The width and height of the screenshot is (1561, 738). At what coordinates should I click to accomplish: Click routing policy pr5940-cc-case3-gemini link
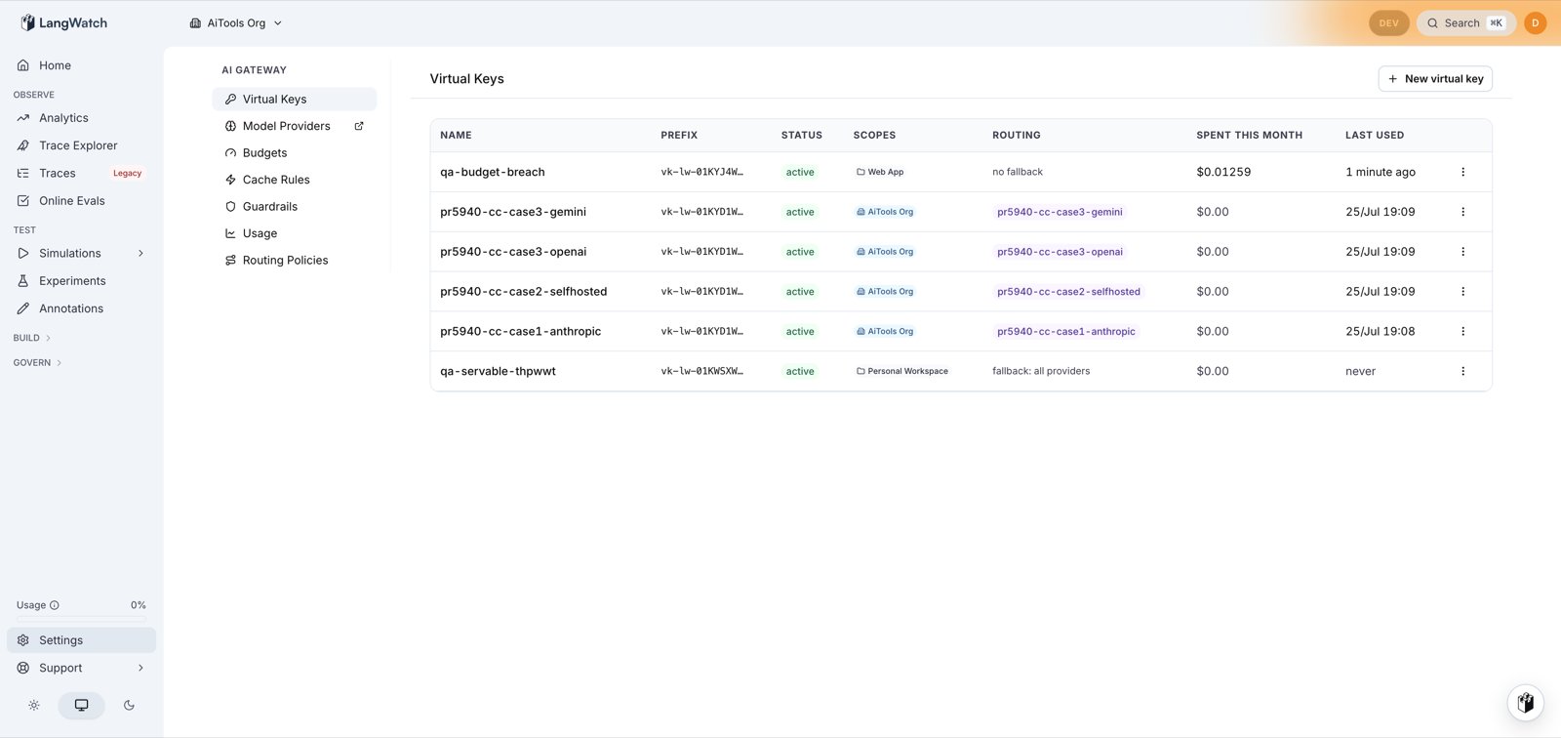1060,212
